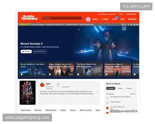Expand the movie synopsis chevron
Image resolution: width=155 pixels, height=124 pixels.
(x=97, y=92)
